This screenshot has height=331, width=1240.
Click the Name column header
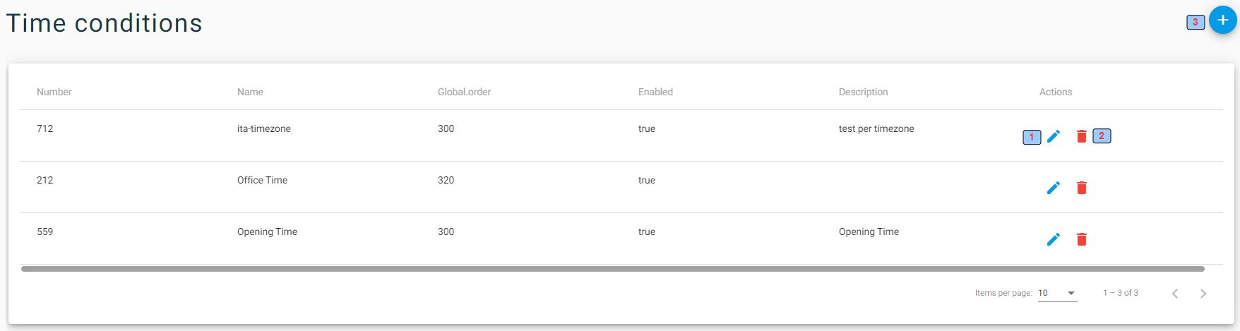250,92
